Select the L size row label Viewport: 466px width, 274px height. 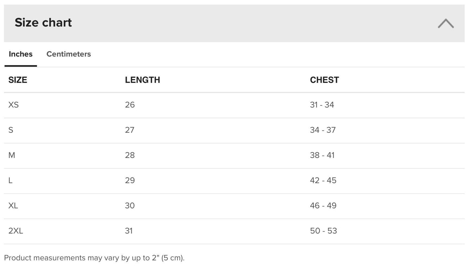[10, 180]
